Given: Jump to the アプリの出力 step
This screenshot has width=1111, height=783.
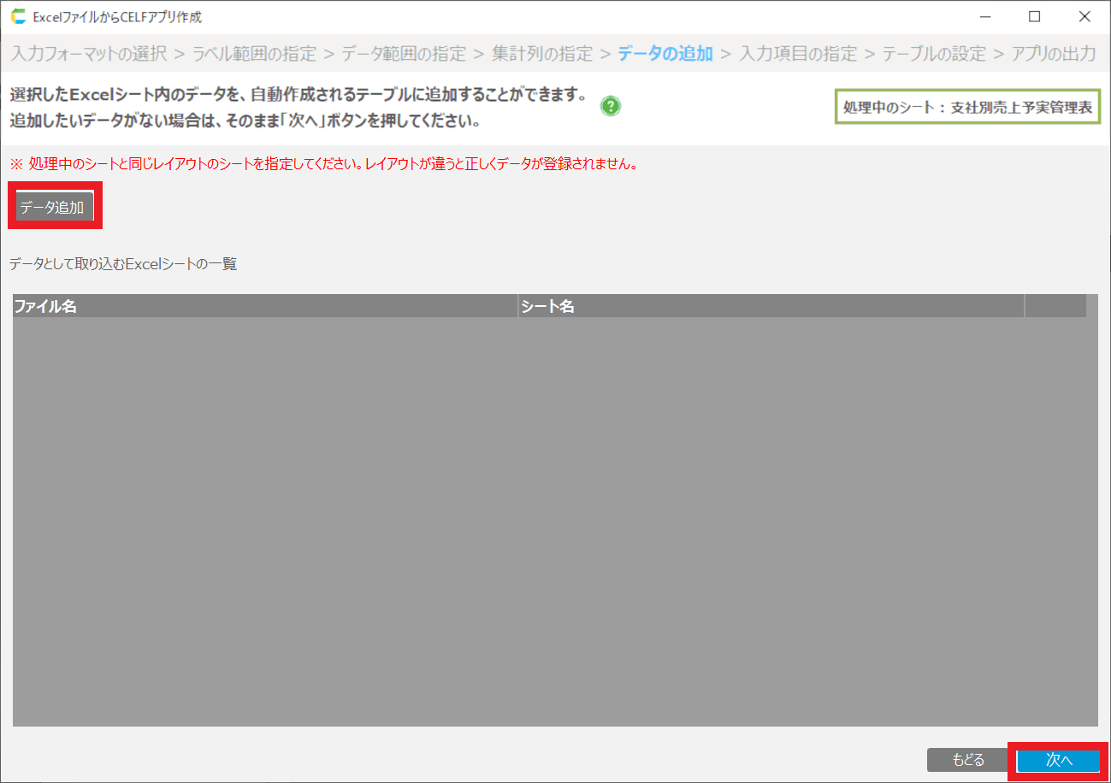Looking at the screenshot, I should tap(1053, 54).
